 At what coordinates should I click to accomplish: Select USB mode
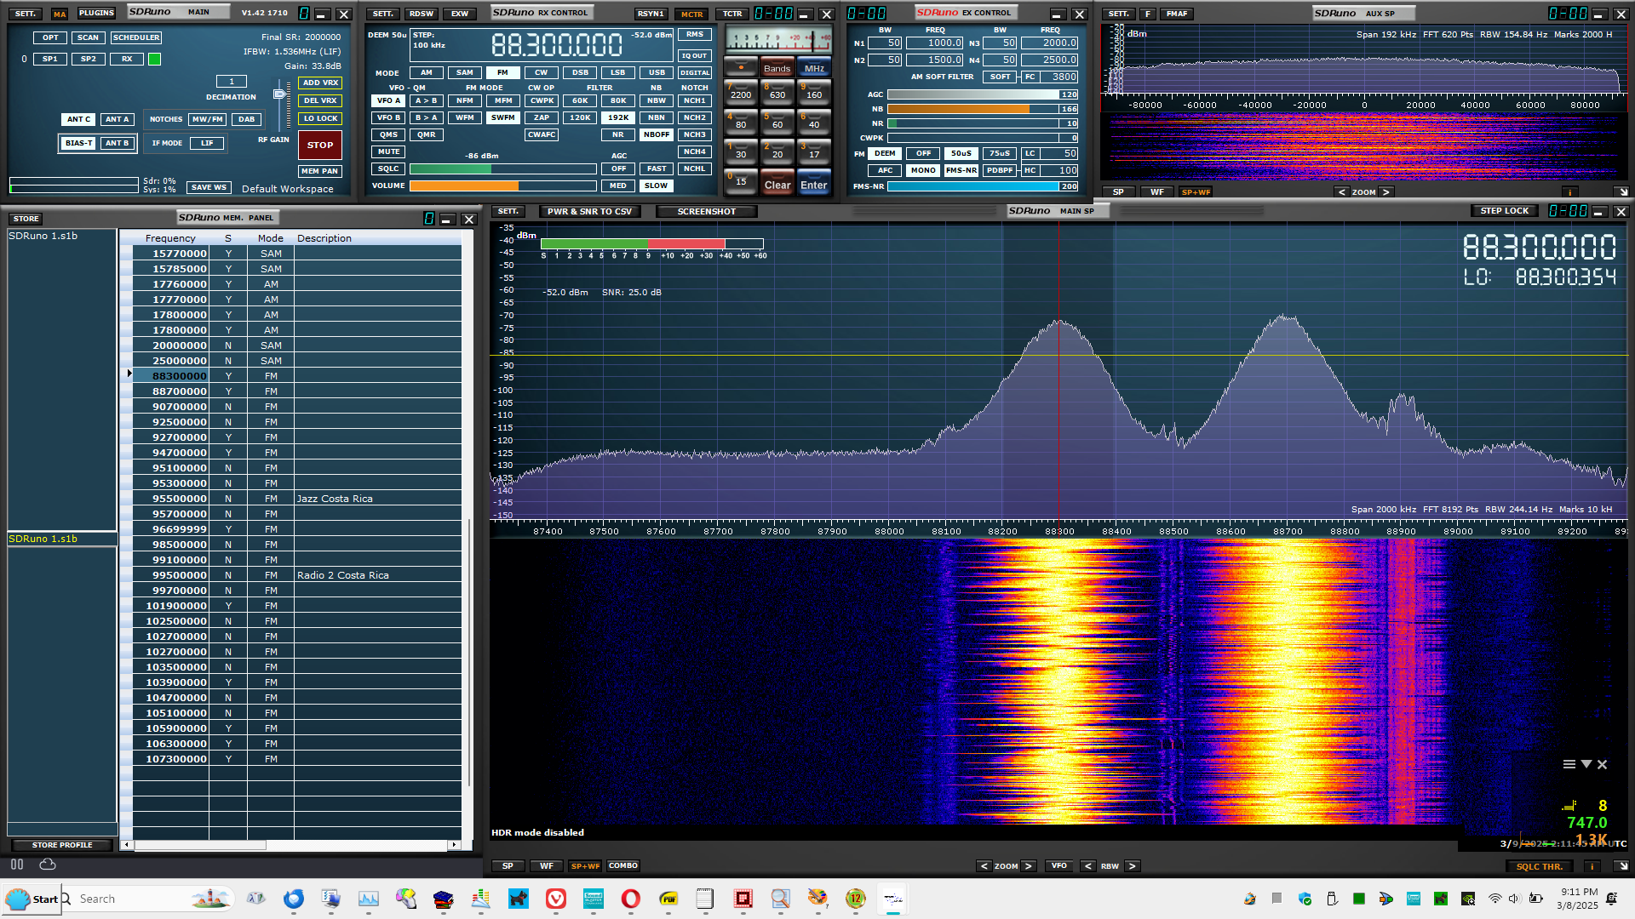click(657, 72)
